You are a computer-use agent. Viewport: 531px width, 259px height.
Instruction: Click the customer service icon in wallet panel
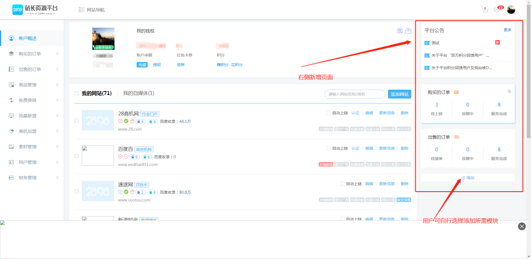tap(400, 31)
